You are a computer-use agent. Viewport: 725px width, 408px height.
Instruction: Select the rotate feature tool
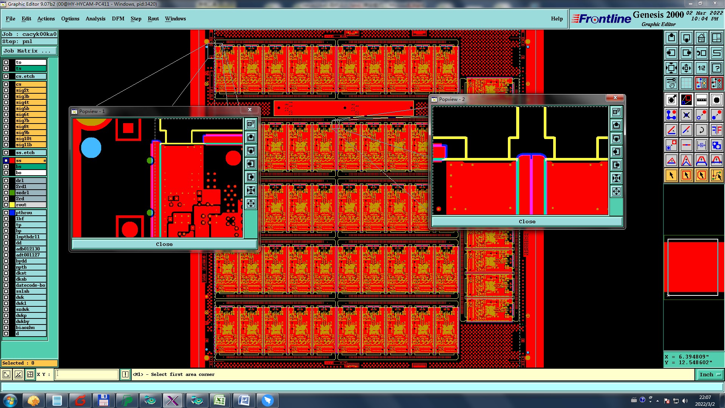point(701,130)
